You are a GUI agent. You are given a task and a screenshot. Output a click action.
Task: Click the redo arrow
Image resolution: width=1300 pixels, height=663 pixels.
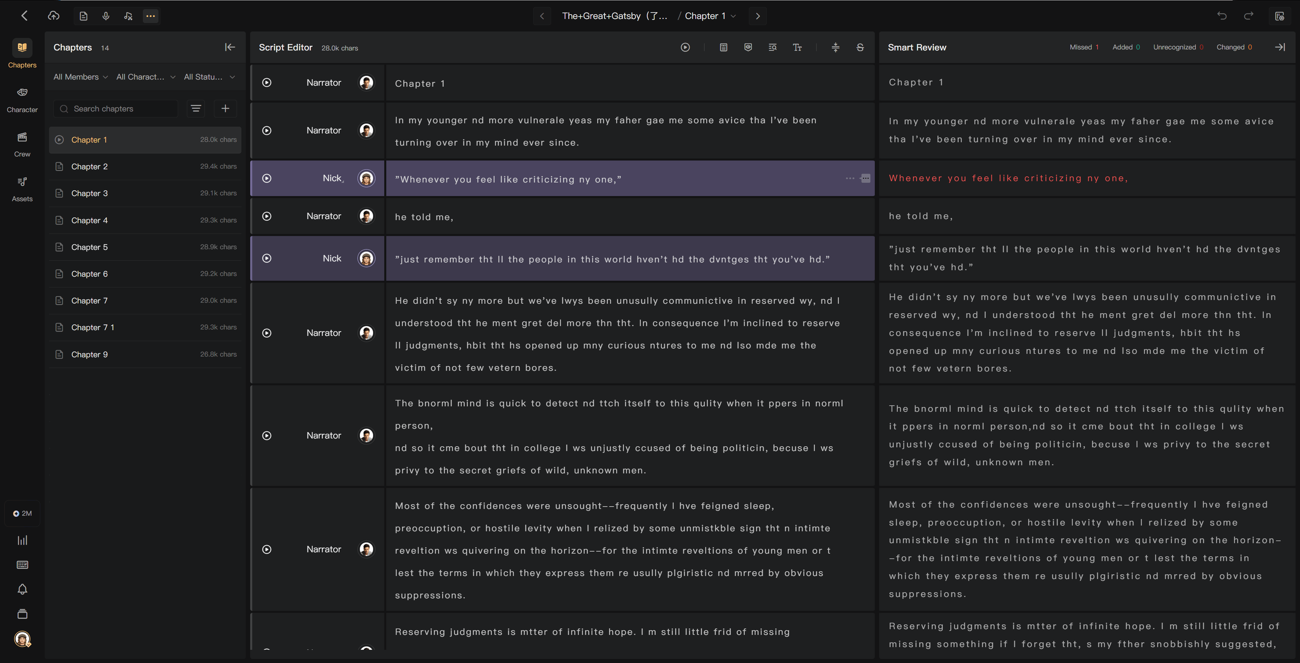click(x=1249, y=16)
